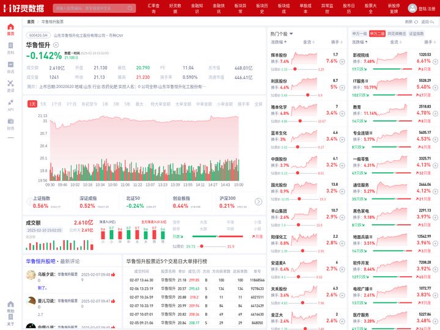Select the 年初至今 chart range
Viewport: 440px width, 330px height.
pos(89,104)
